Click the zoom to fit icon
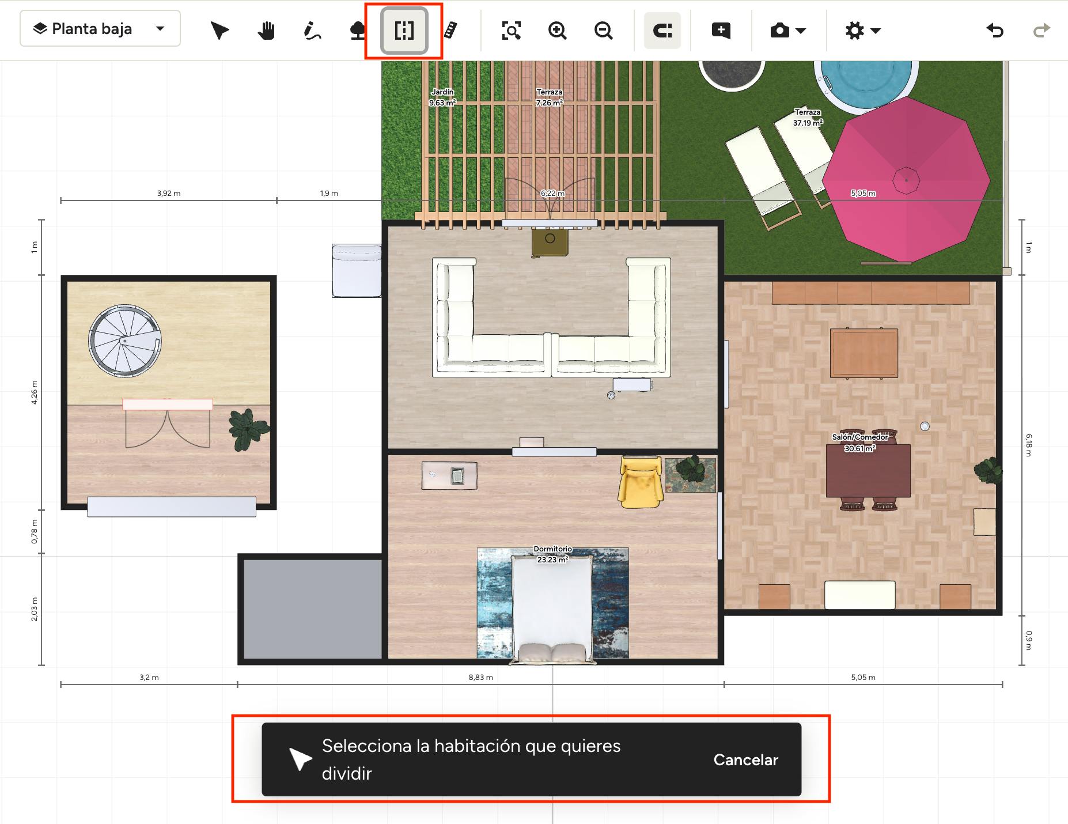 511,30
